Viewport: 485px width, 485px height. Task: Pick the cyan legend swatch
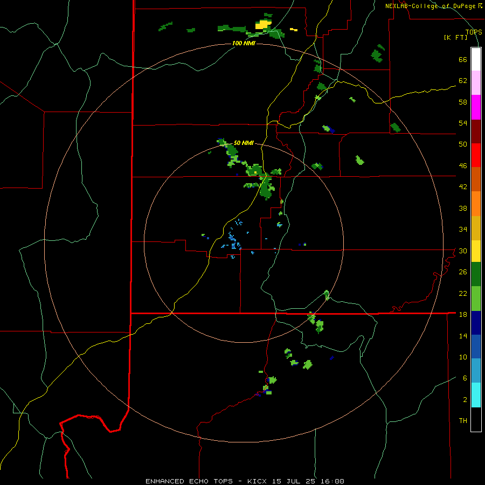[x=476, y=395]
